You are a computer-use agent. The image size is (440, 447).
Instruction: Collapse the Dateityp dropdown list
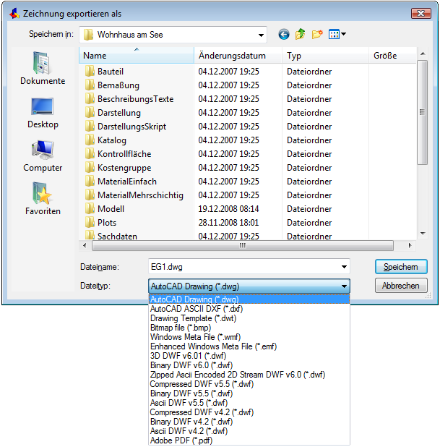click(344, 286)
